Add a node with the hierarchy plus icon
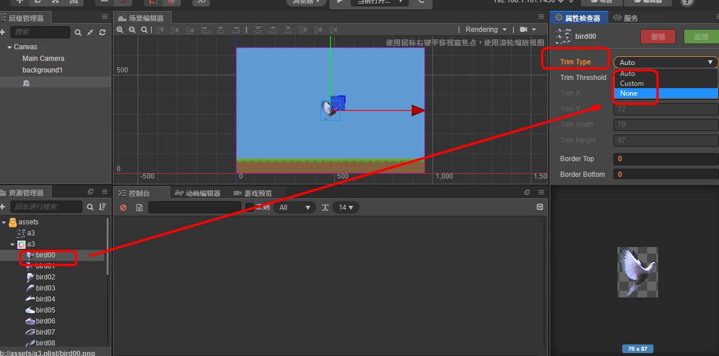 3,32
